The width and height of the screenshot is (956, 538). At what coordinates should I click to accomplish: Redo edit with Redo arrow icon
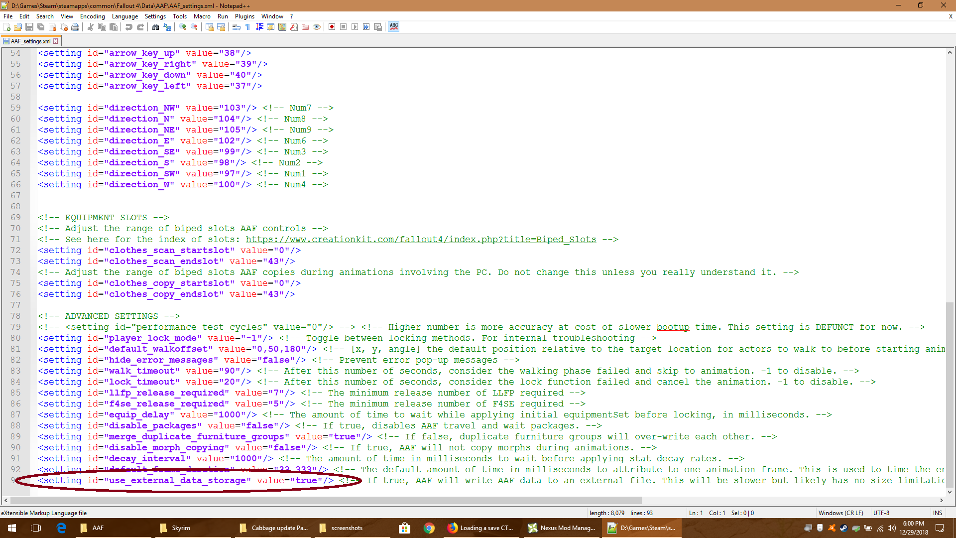(x=140, y=27)
